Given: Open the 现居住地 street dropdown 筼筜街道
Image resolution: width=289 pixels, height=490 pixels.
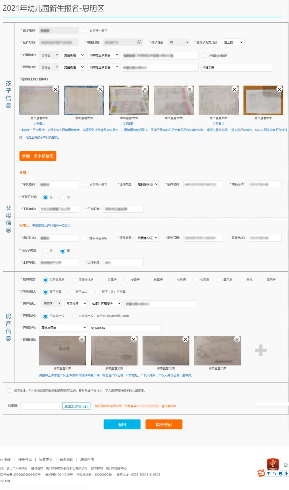Looking at the screenshot, I should point(73,67).
